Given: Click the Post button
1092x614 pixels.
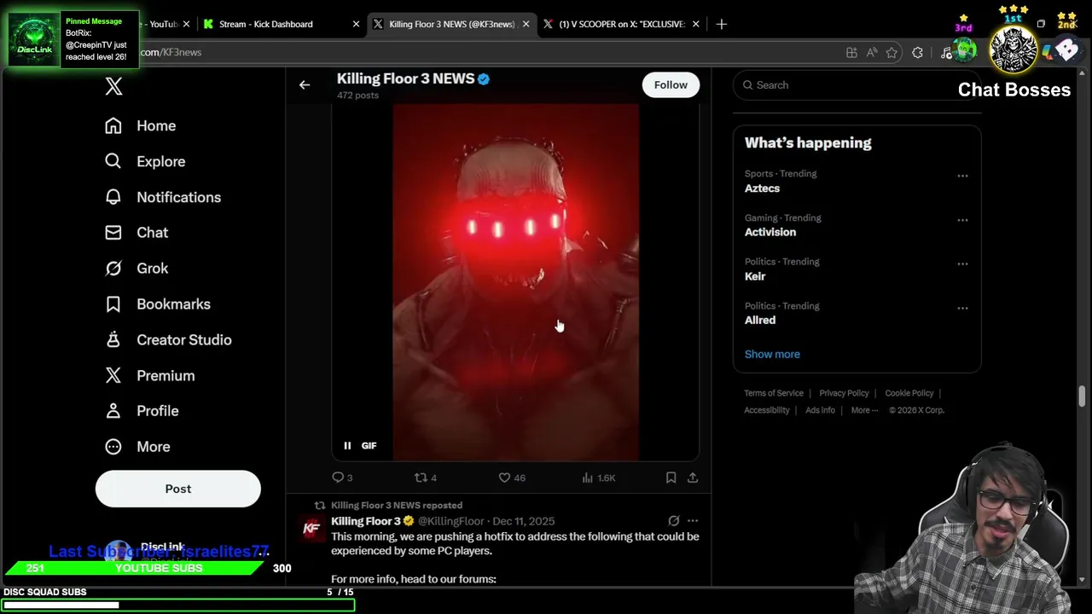Looking at the screenshot, I should point(178,489).
